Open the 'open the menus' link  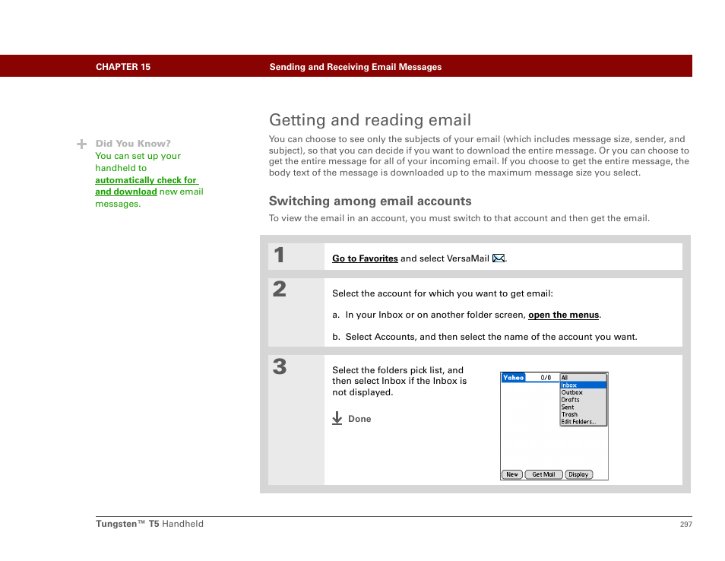coord(563,315)
